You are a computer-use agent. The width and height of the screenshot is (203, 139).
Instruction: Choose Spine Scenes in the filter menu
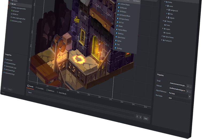[121, 37]
